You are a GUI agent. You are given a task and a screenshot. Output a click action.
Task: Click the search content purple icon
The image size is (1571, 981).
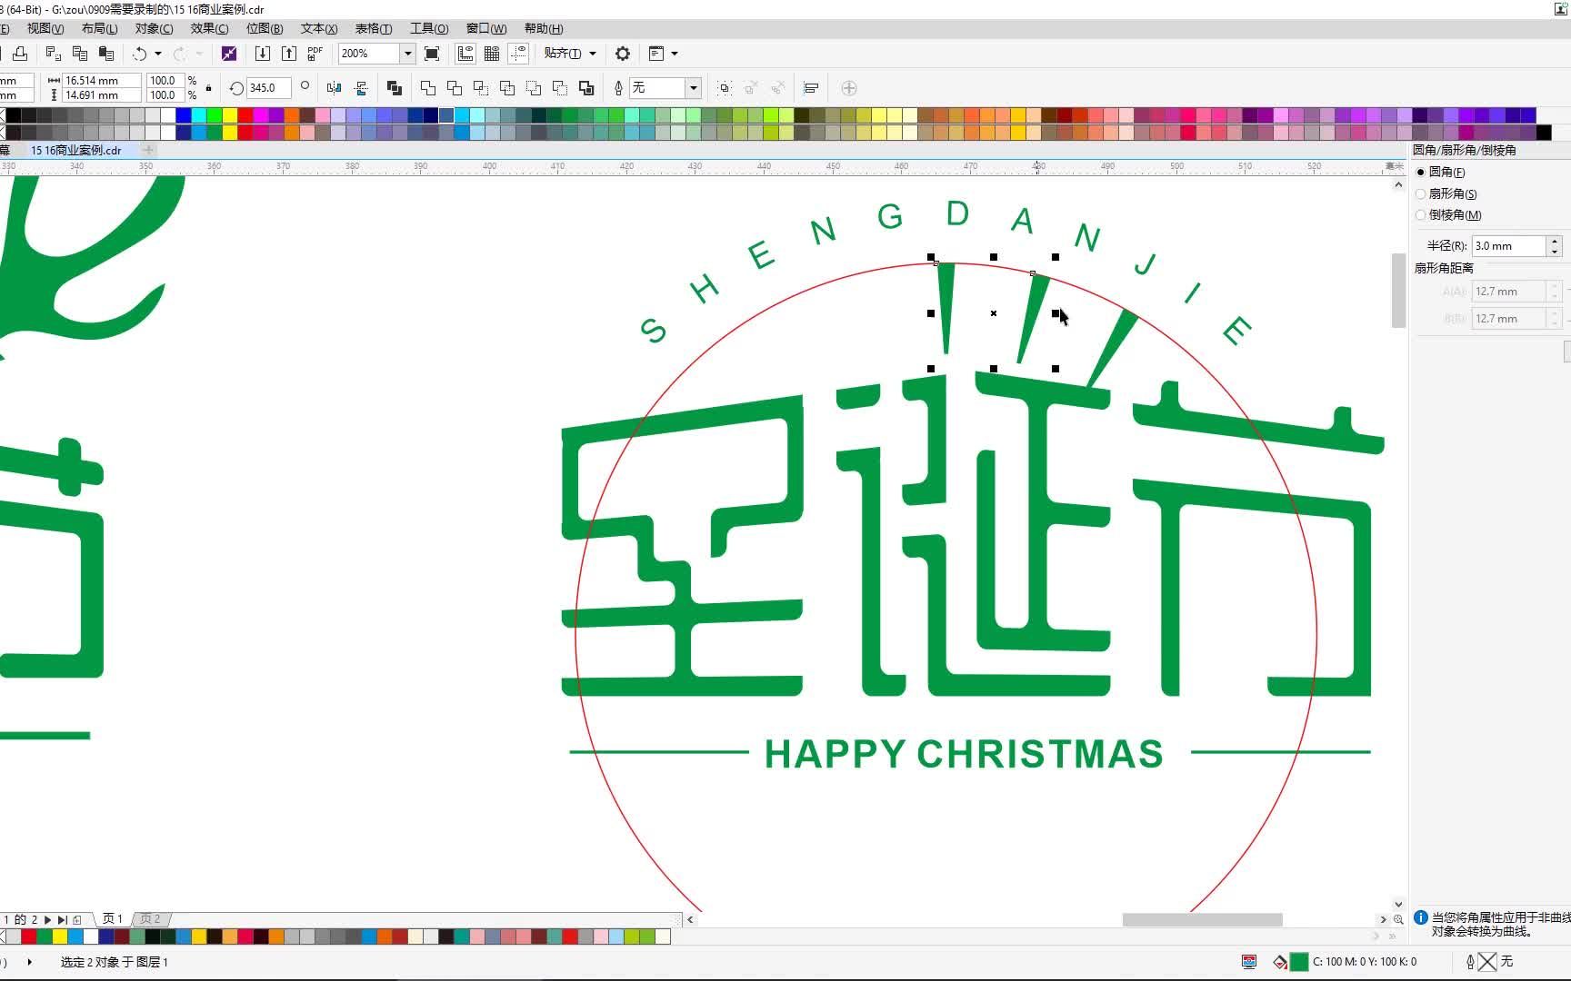click(229, 54)
